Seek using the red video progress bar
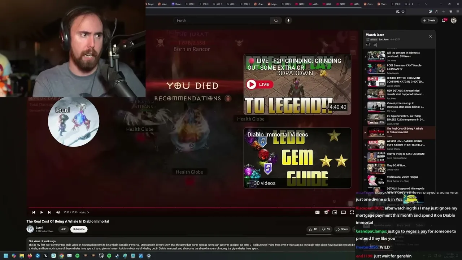 192,208
